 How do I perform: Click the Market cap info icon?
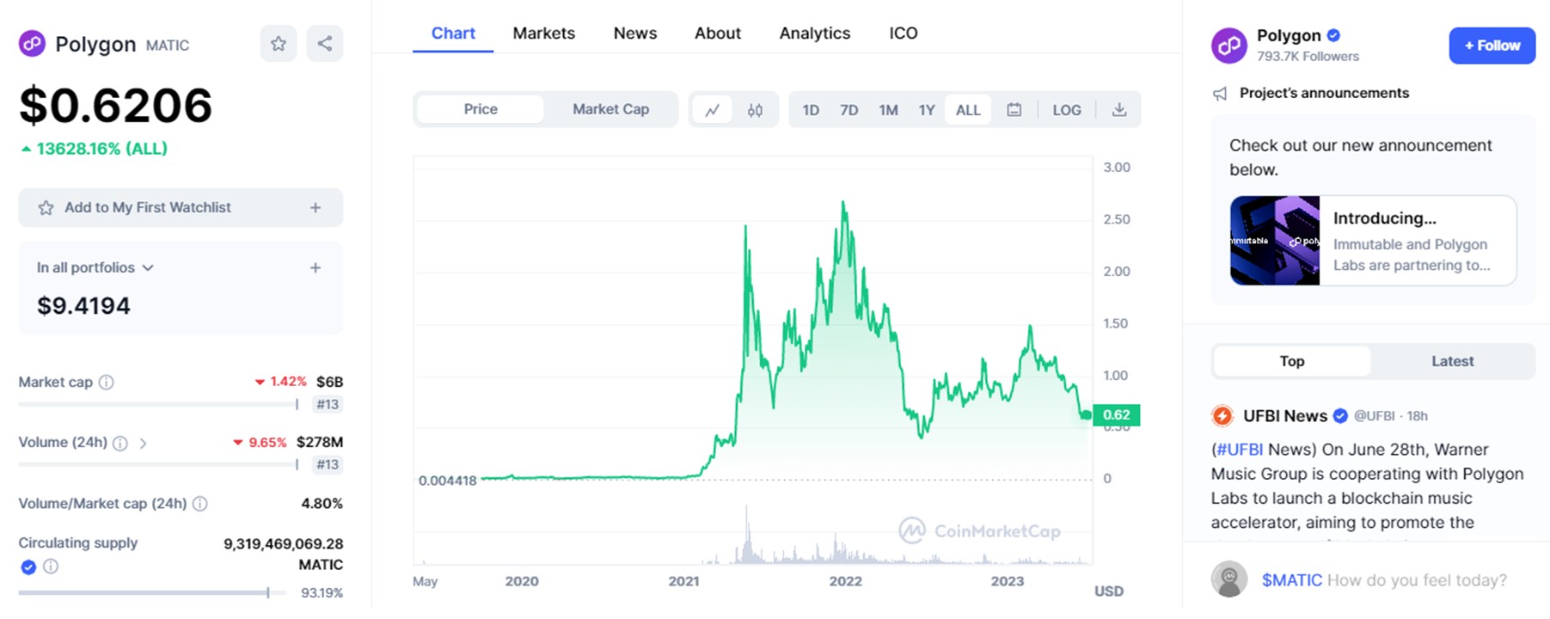pyautogui.click(x=107, y=383)
